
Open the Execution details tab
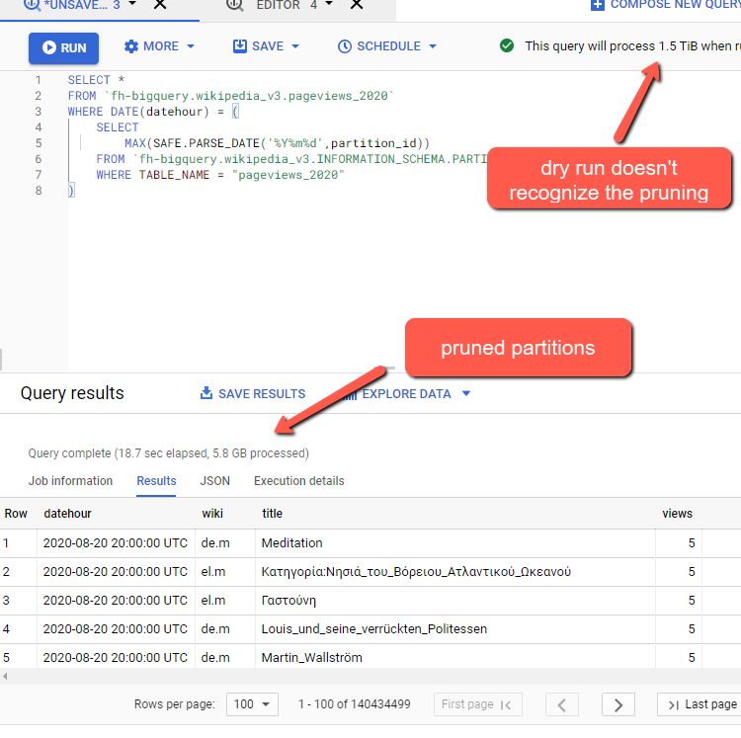point(298,481)
